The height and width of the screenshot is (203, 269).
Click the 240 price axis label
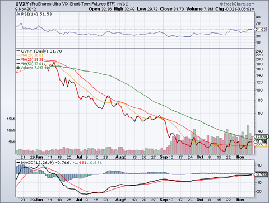pos(259,51)
